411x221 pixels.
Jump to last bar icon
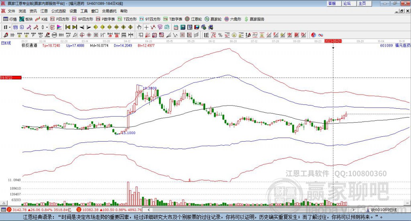pyautogui.click(x=75, y=27)
